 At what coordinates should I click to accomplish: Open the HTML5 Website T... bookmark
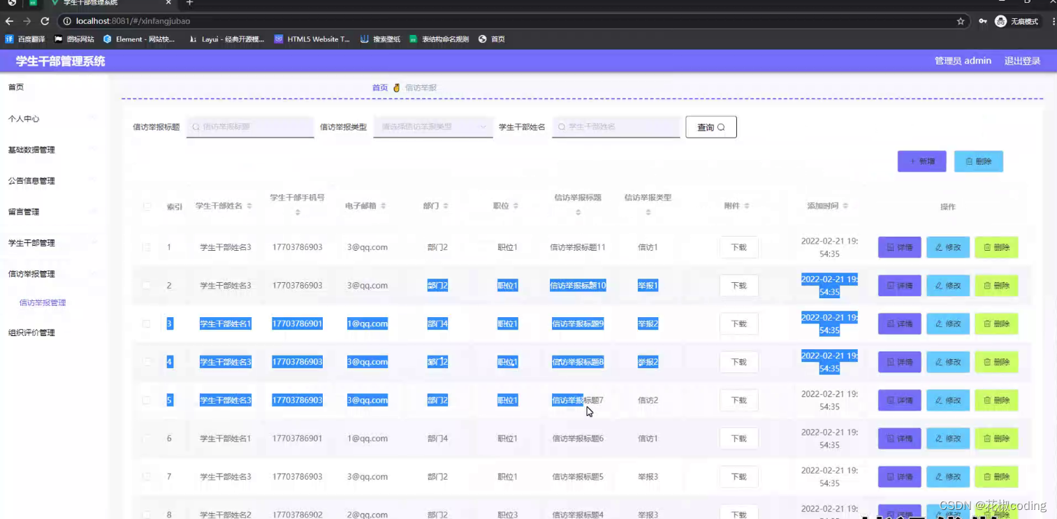point(312,39)
